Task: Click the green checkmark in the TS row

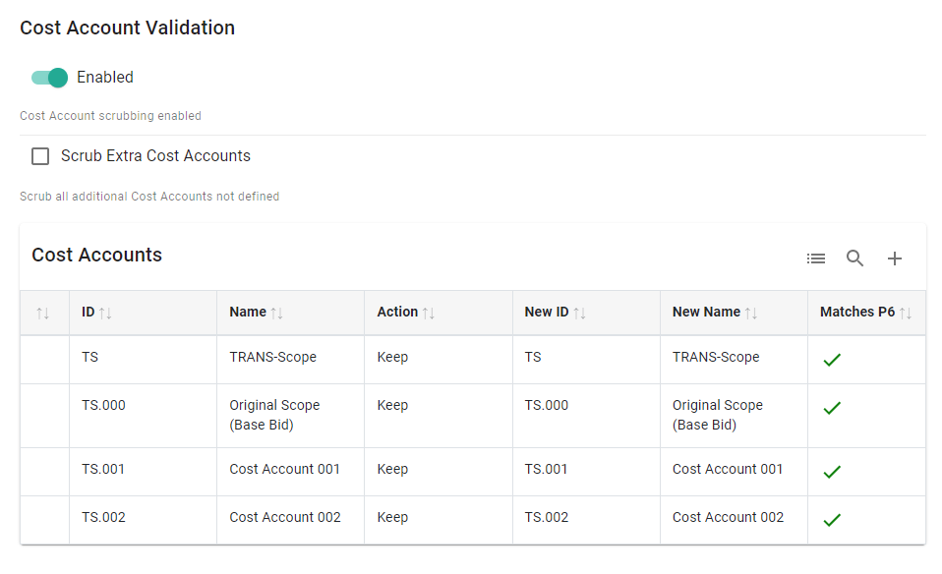Action: click(x=832, y=360)
